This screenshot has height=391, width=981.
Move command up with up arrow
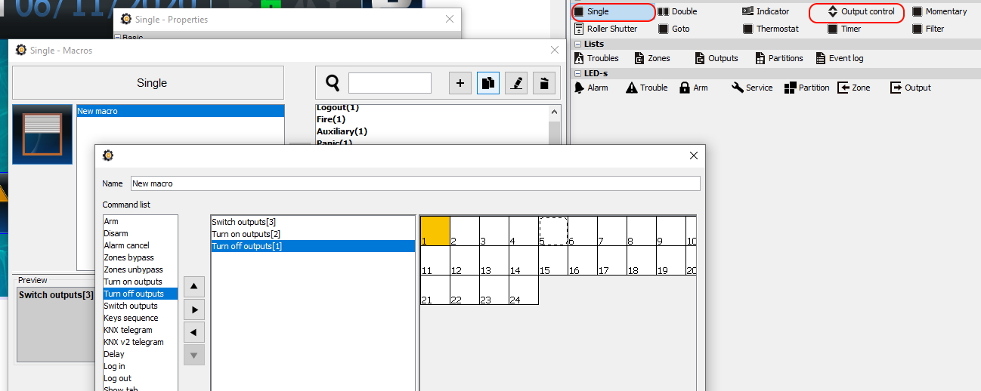click(194, 287)
